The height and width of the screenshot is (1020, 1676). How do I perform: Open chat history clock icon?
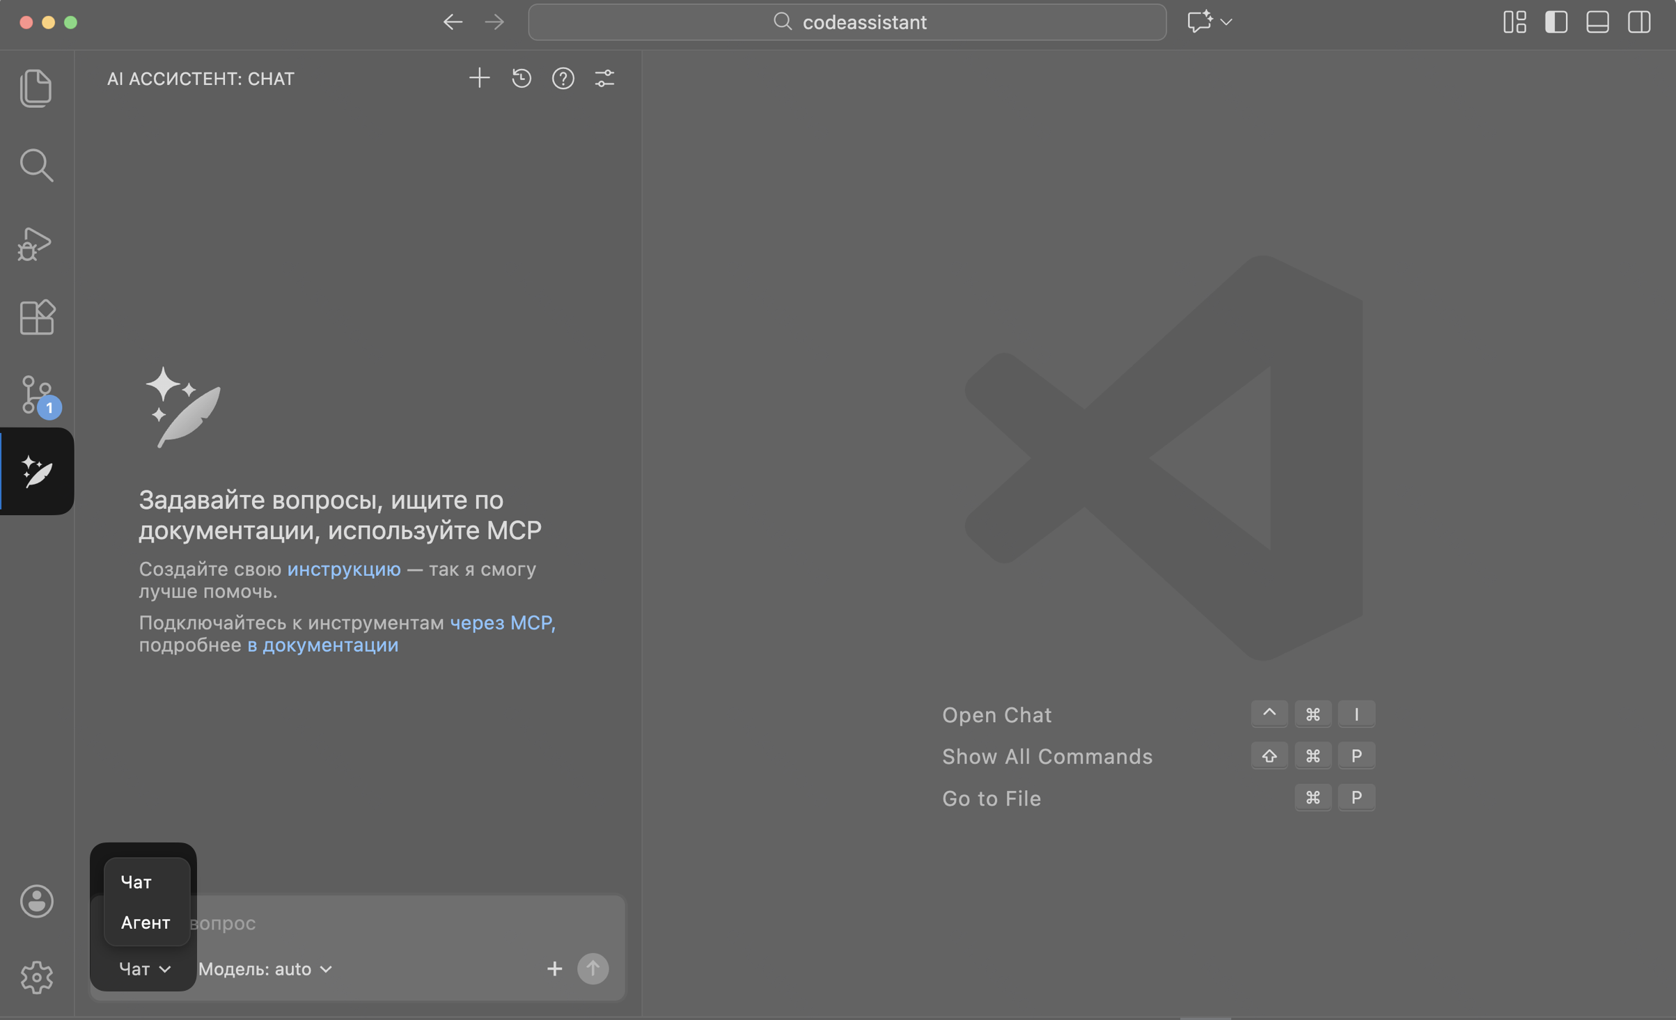(x=522, y=78)
